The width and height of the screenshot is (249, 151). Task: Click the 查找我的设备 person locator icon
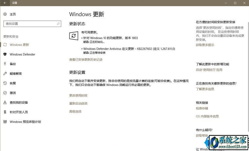(5, 103)
